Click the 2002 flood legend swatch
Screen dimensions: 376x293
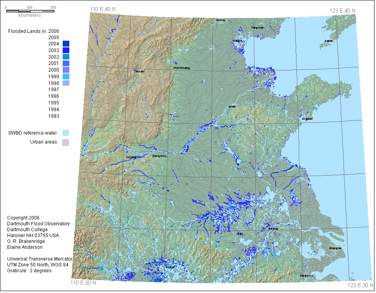(x=66, y=57)
